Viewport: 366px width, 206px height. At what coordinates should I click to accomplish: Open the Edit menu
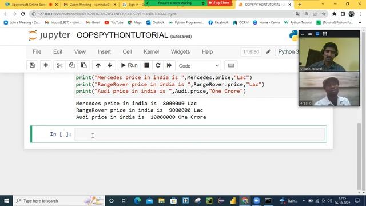point(58,52)
